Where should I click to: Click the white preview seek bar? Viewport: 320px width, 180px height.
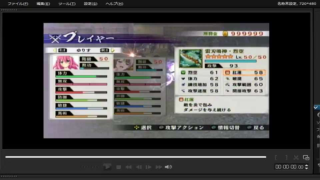point(136,157)
